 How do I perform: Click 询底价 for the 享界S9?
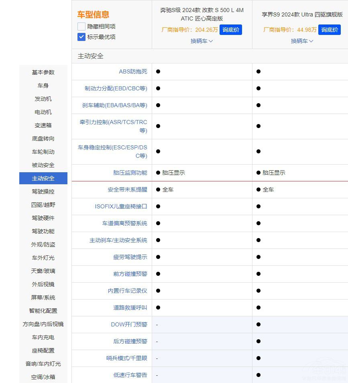pos(330,29)
